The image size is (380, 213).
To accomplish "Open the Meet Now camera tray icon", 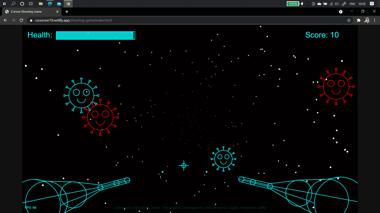I will (x=313, y=4).
